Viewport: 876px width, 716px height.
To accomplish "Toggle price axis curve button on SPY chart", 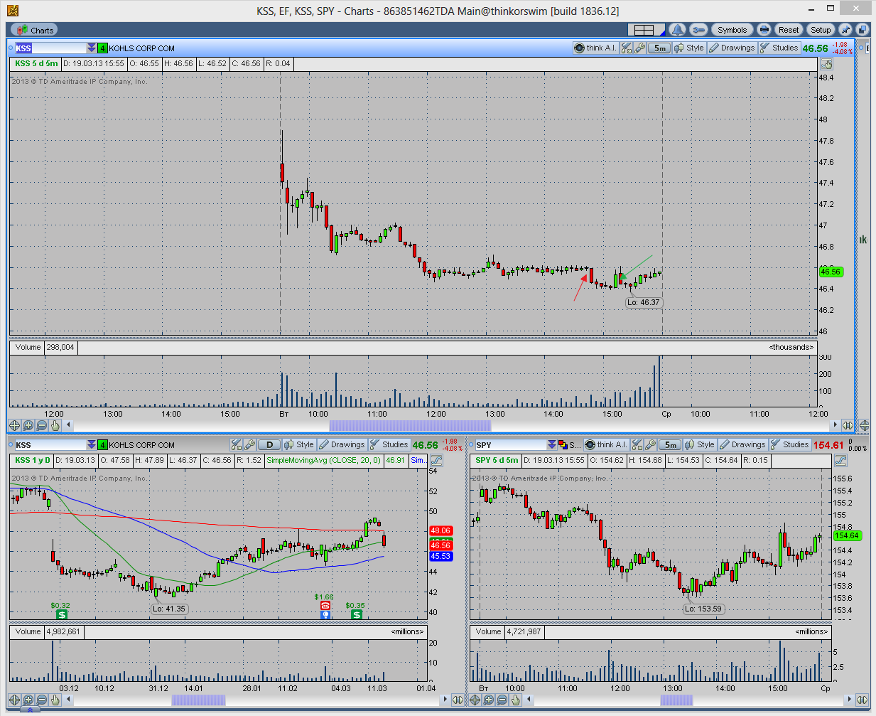I will 840,461.
